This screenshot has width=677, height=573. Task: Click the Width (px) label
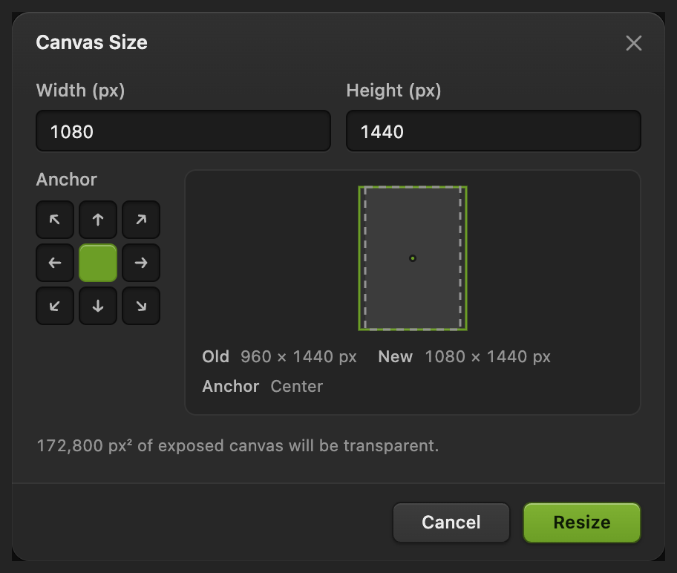(x=81, y=91)
